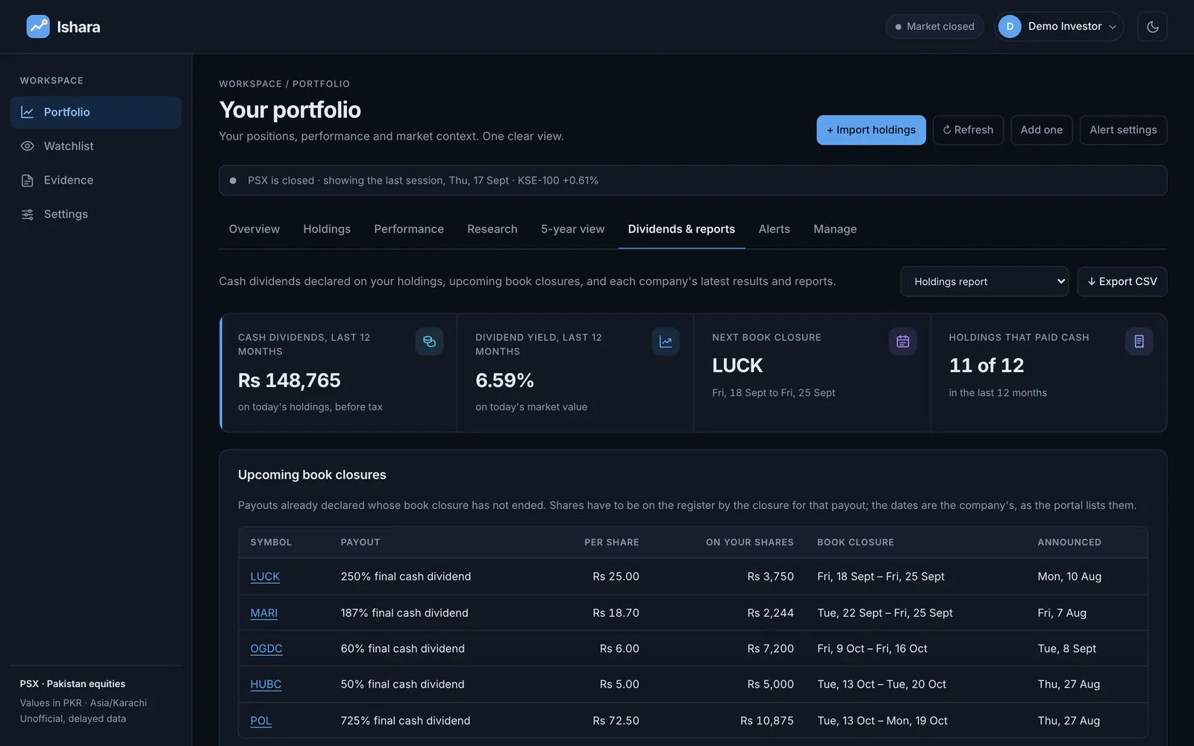This screenshot has height=746, width=1194.
Task: Open the Alerts tab
Action: click(x=775, y=229)
